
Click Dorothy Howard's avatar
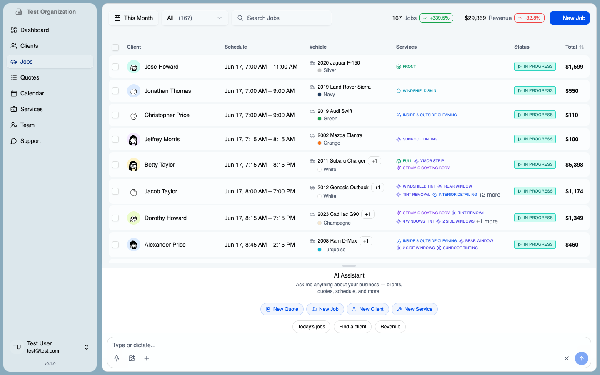click(x=133, y=218)
